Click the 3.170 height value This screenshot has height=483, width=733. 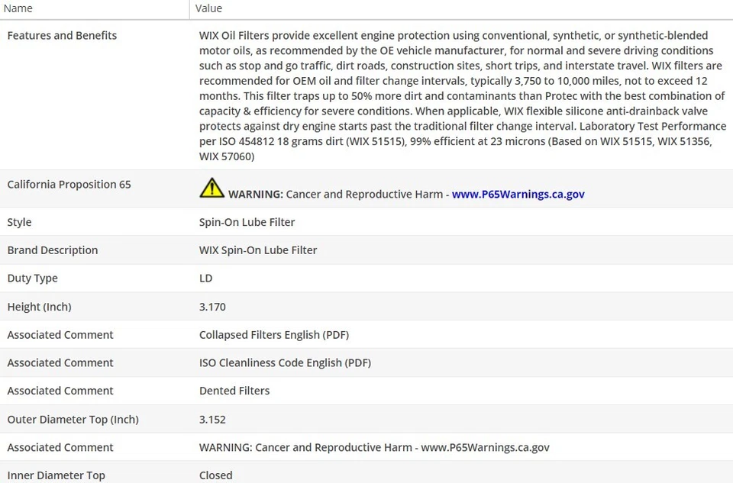pyautogui.click(x=212, y=307)
